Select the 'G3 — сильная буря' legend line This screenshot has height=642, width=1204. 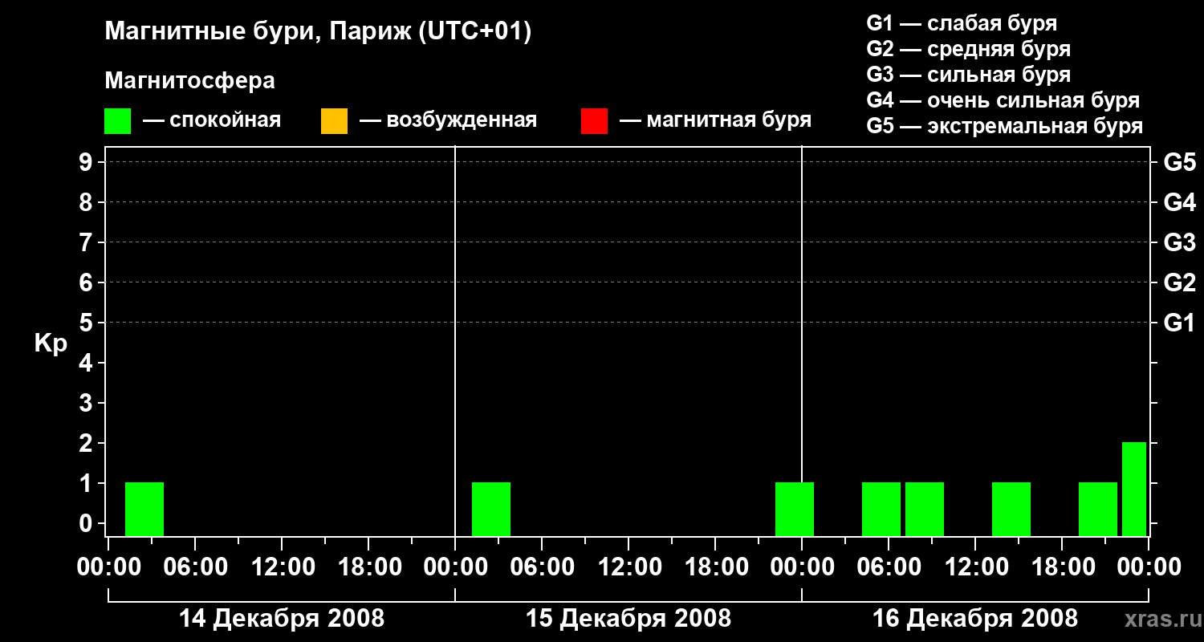point(968,75)
